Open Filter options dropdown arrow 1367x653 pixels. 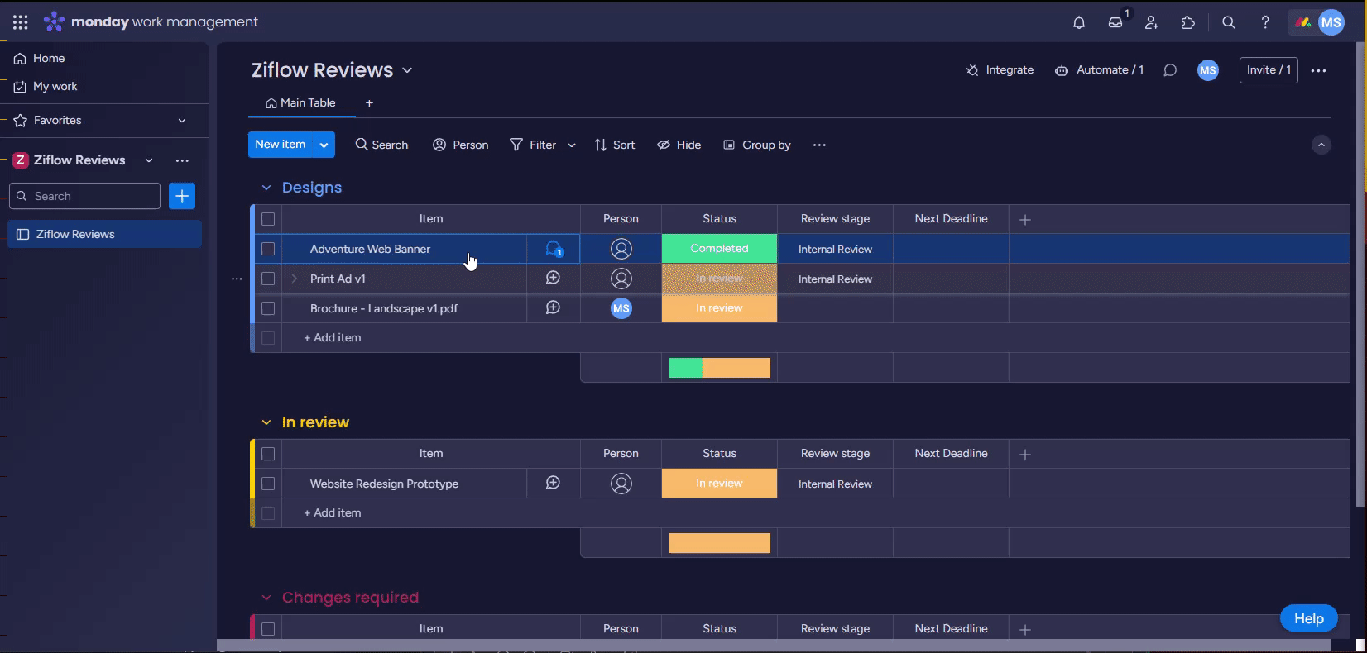[571, 145]
